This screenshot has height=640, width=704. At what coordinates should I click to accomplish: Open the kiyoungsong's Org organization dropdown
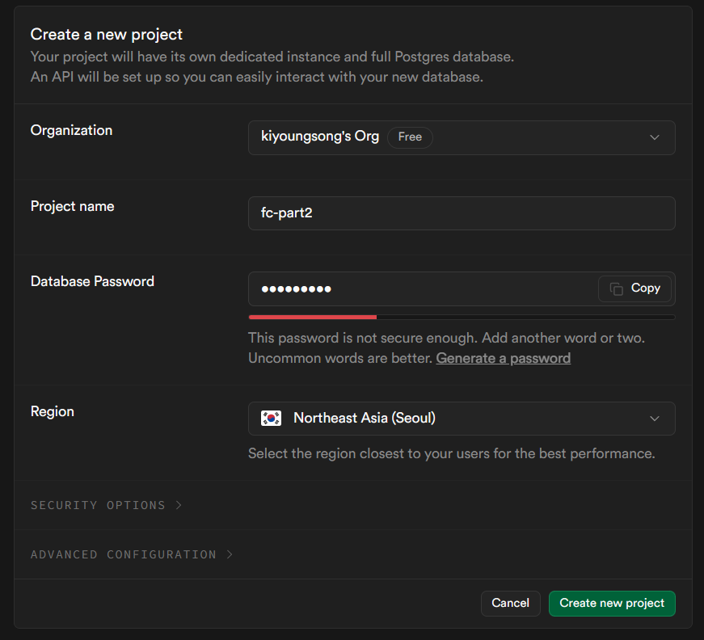point(461,137)
